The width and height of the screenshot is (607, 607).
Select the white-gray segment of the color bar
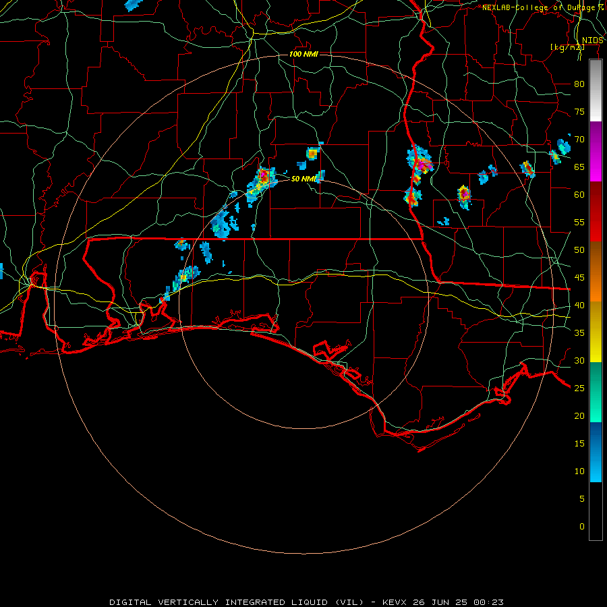596,90
